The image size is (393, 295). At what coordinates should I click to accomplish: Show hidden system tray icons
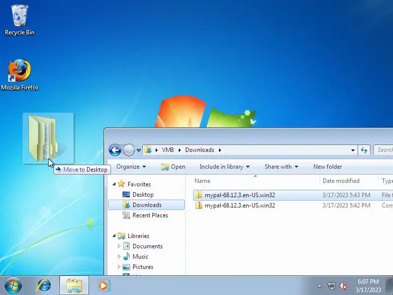point(320,286)
